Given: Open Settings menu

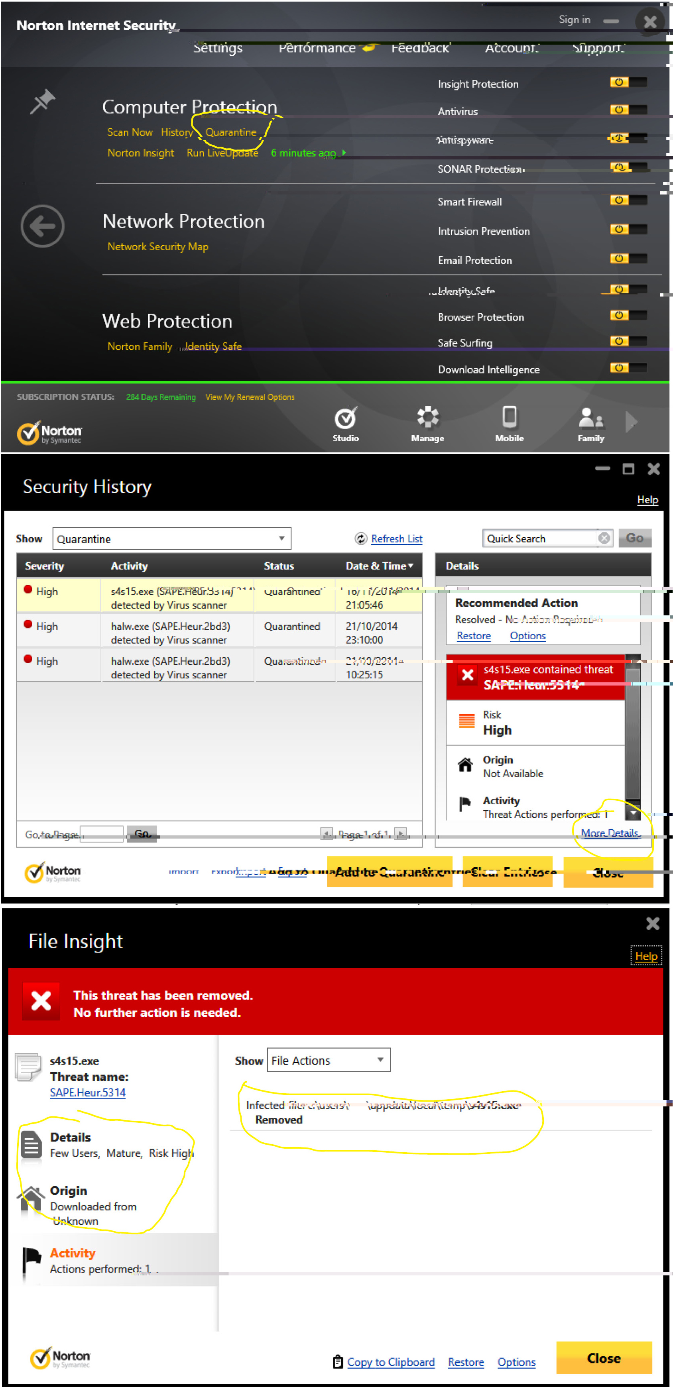Looking at the screenshot, I should click(x=218, y=48).
